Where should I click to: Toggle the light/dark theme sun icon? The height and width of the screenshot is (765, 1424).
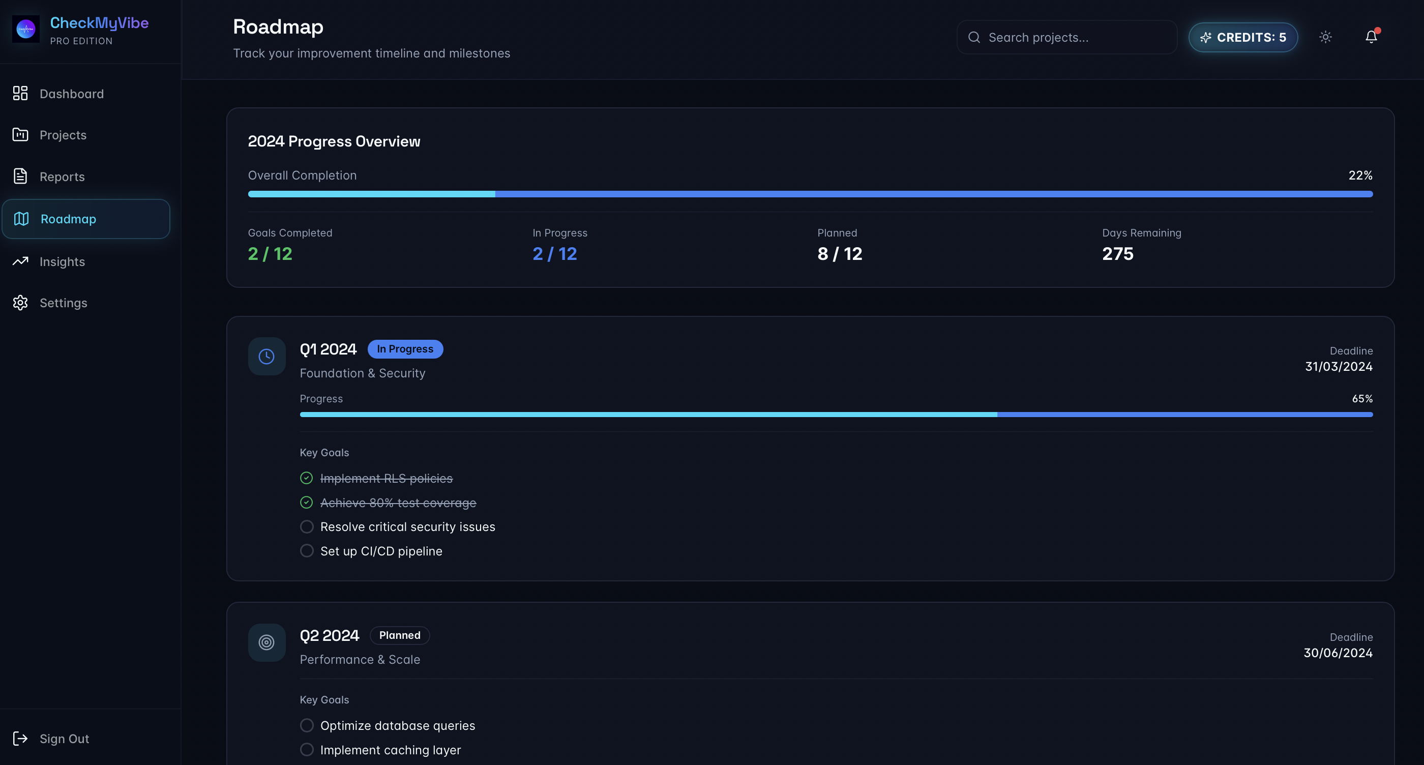[1326, 37]
